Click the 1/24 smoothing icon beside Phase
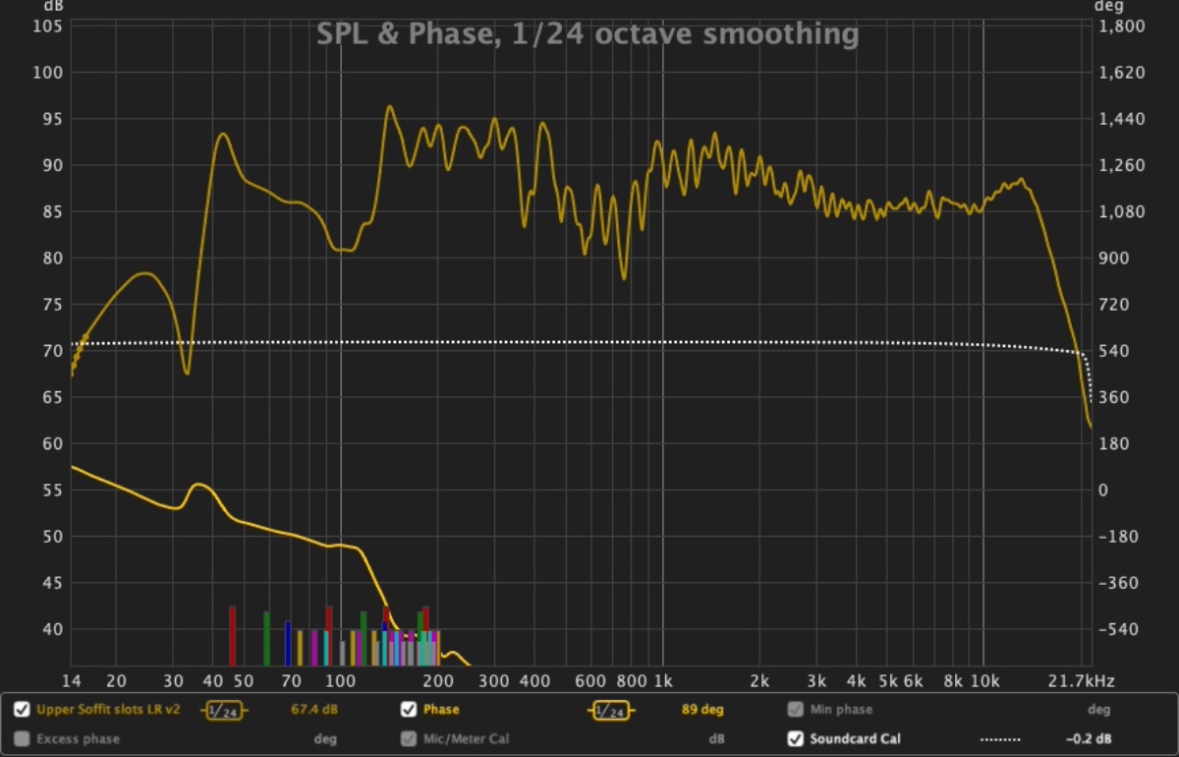The width and height of the screenshot is (1179, 757). [610, 711]
